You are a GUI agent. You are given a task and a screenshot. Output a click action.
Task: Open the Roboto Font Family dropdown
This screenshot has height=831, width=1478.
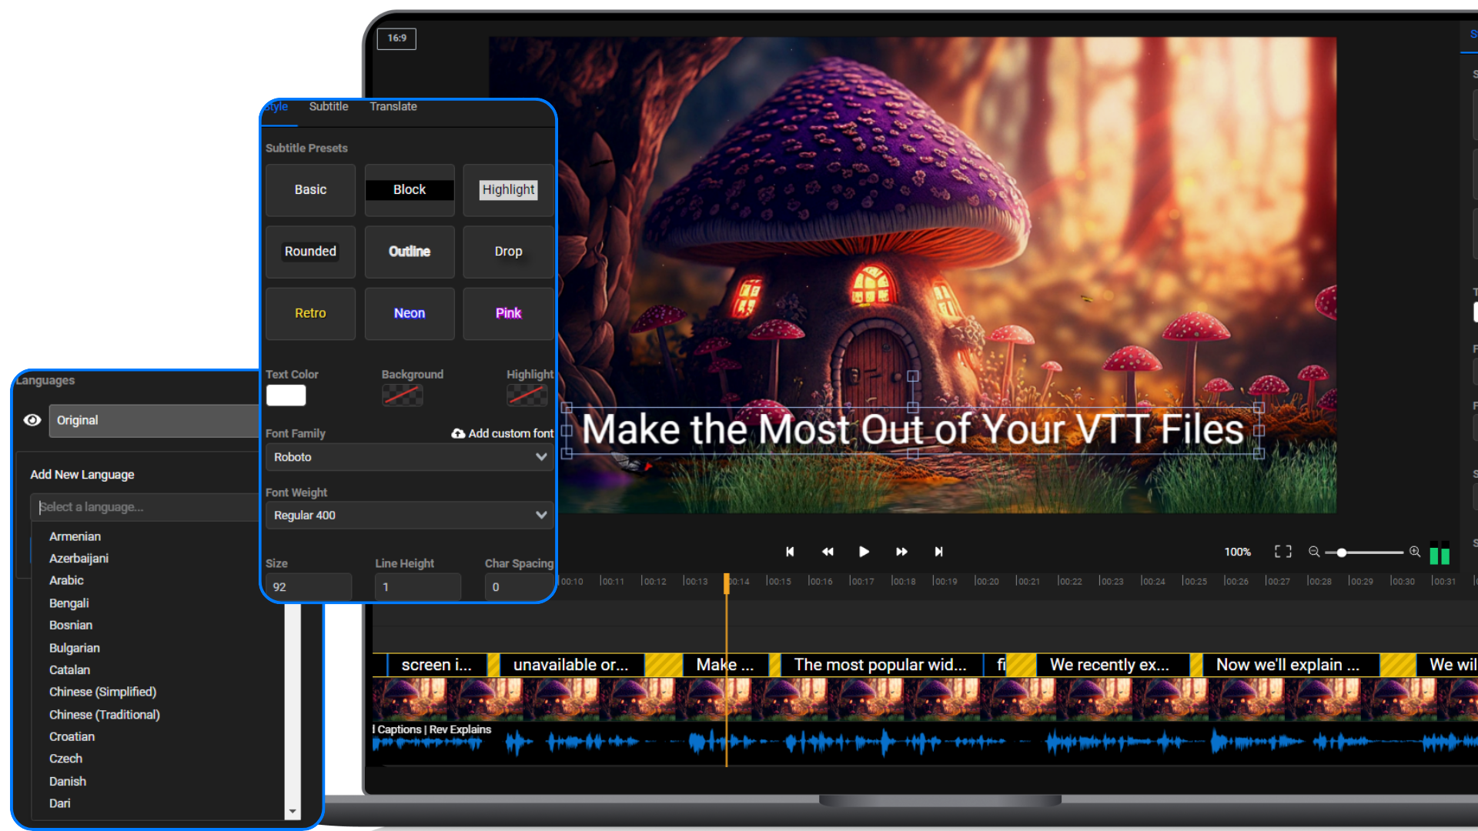[408, 456]
